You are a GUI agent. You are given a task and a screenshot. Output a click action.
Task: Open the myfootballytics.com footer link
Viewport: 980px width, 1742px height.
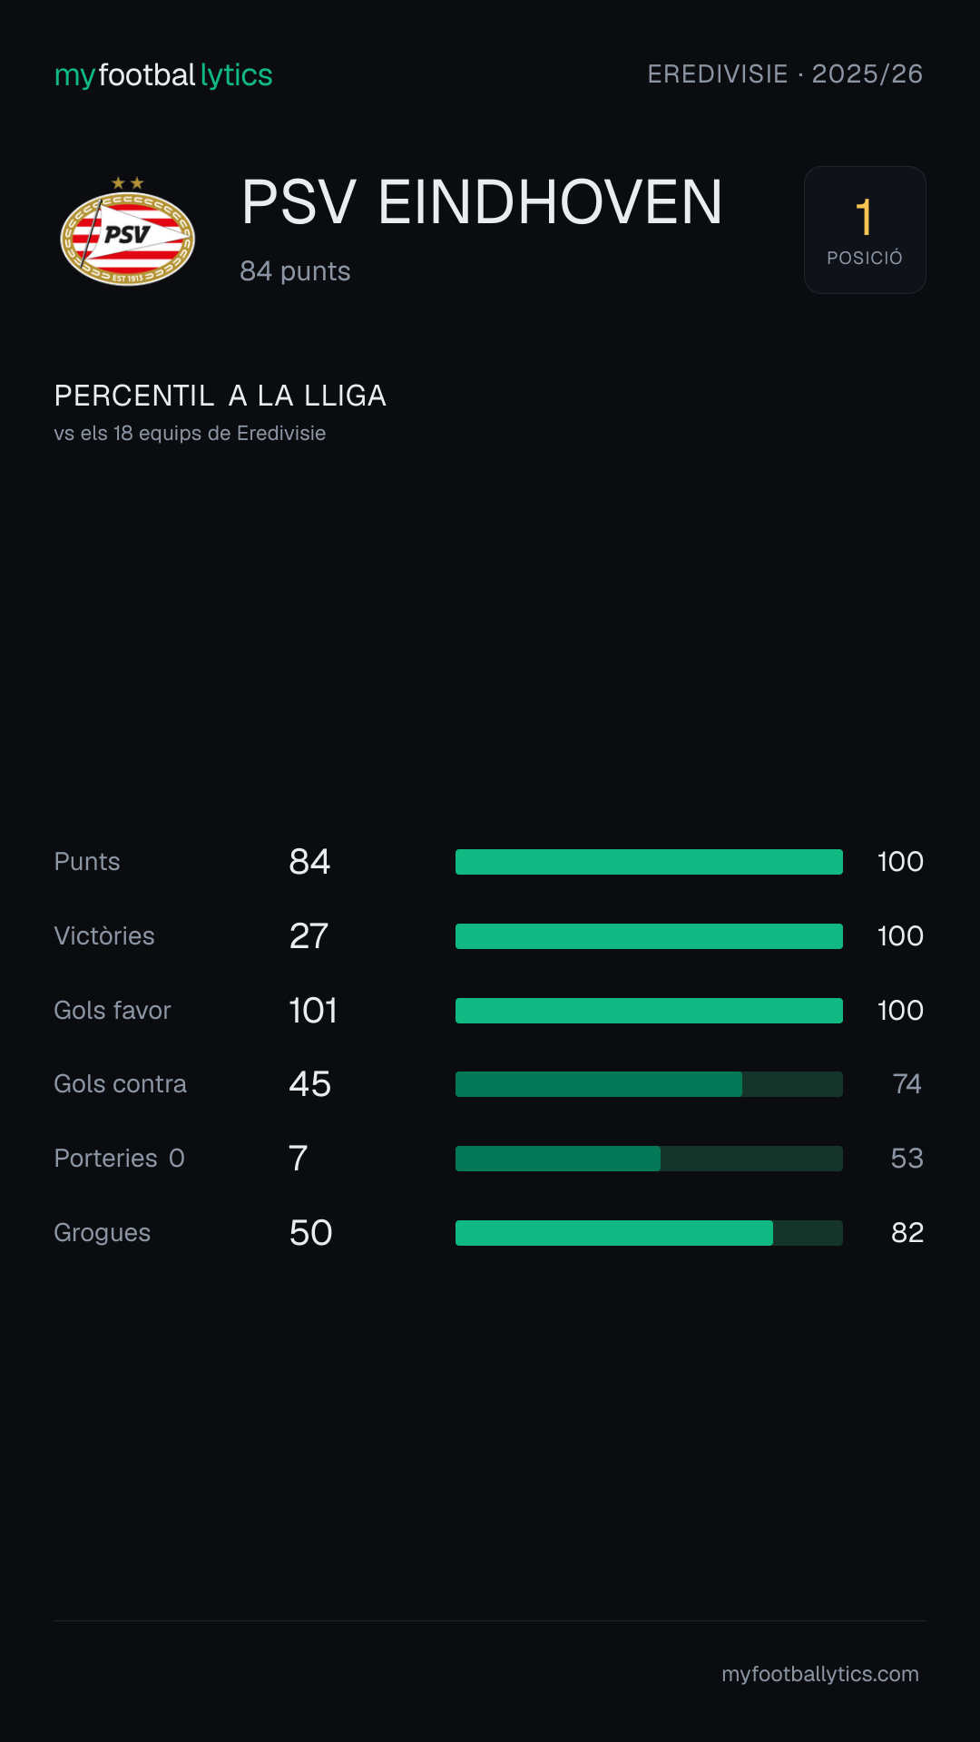coord(820,1674)
